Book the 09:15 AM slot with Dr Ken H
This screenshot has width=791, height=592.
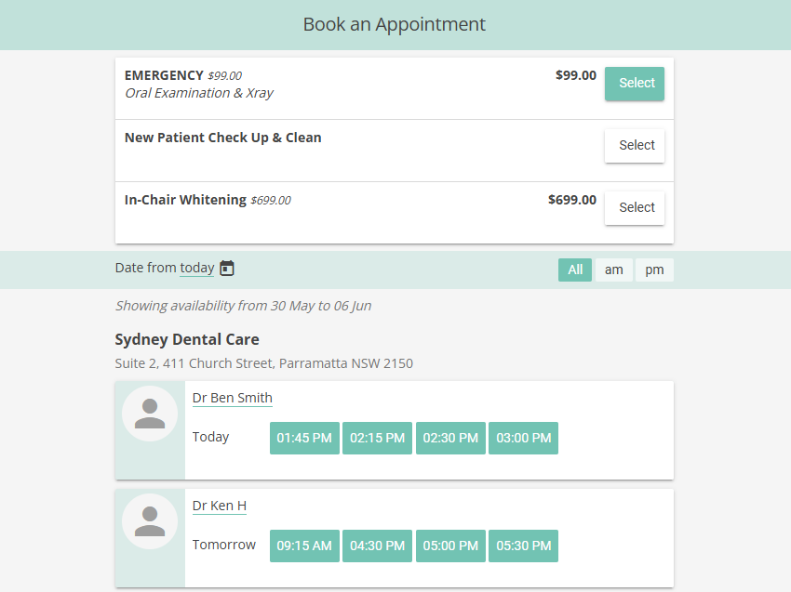point(304,546)
